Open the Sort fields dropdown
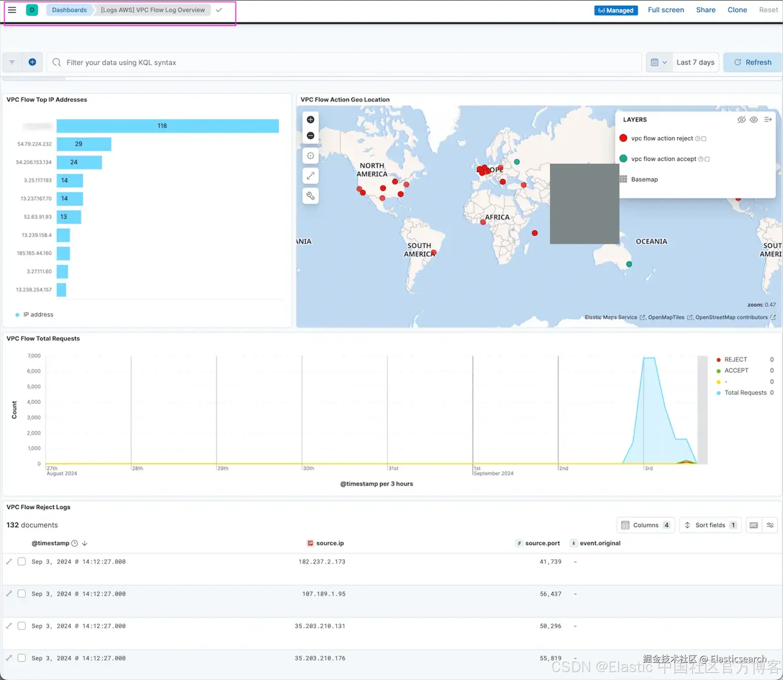Viewport: 783px width, 680px height. (x=710, y=525)
